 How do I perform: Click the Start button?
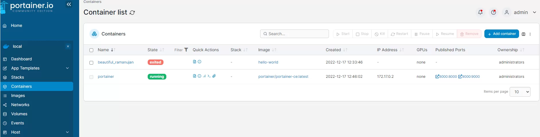[343, 34]
